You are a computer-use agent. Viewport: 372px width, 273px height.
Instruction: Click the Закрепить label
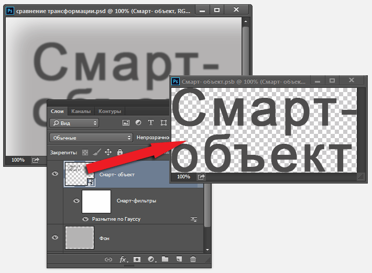(x=63, y=153)
